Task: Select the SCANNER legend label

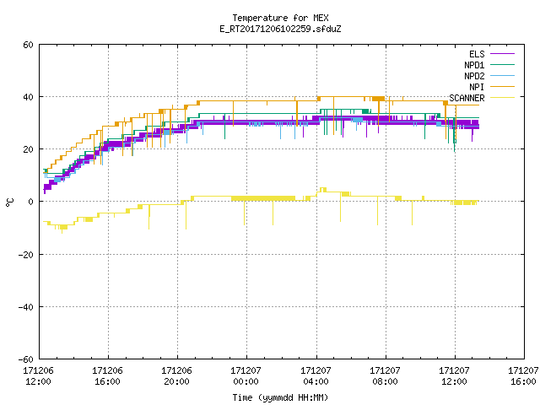Action: pos(467,98)
